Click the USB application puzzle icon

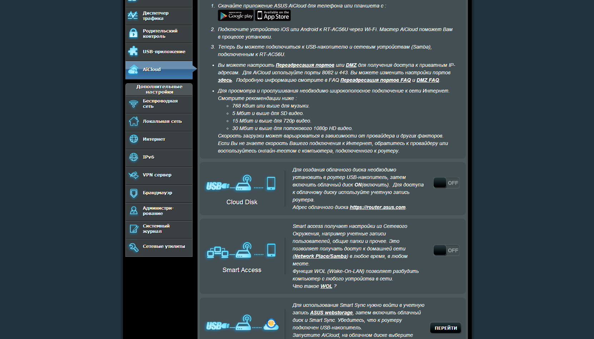[x=133, y=51]
